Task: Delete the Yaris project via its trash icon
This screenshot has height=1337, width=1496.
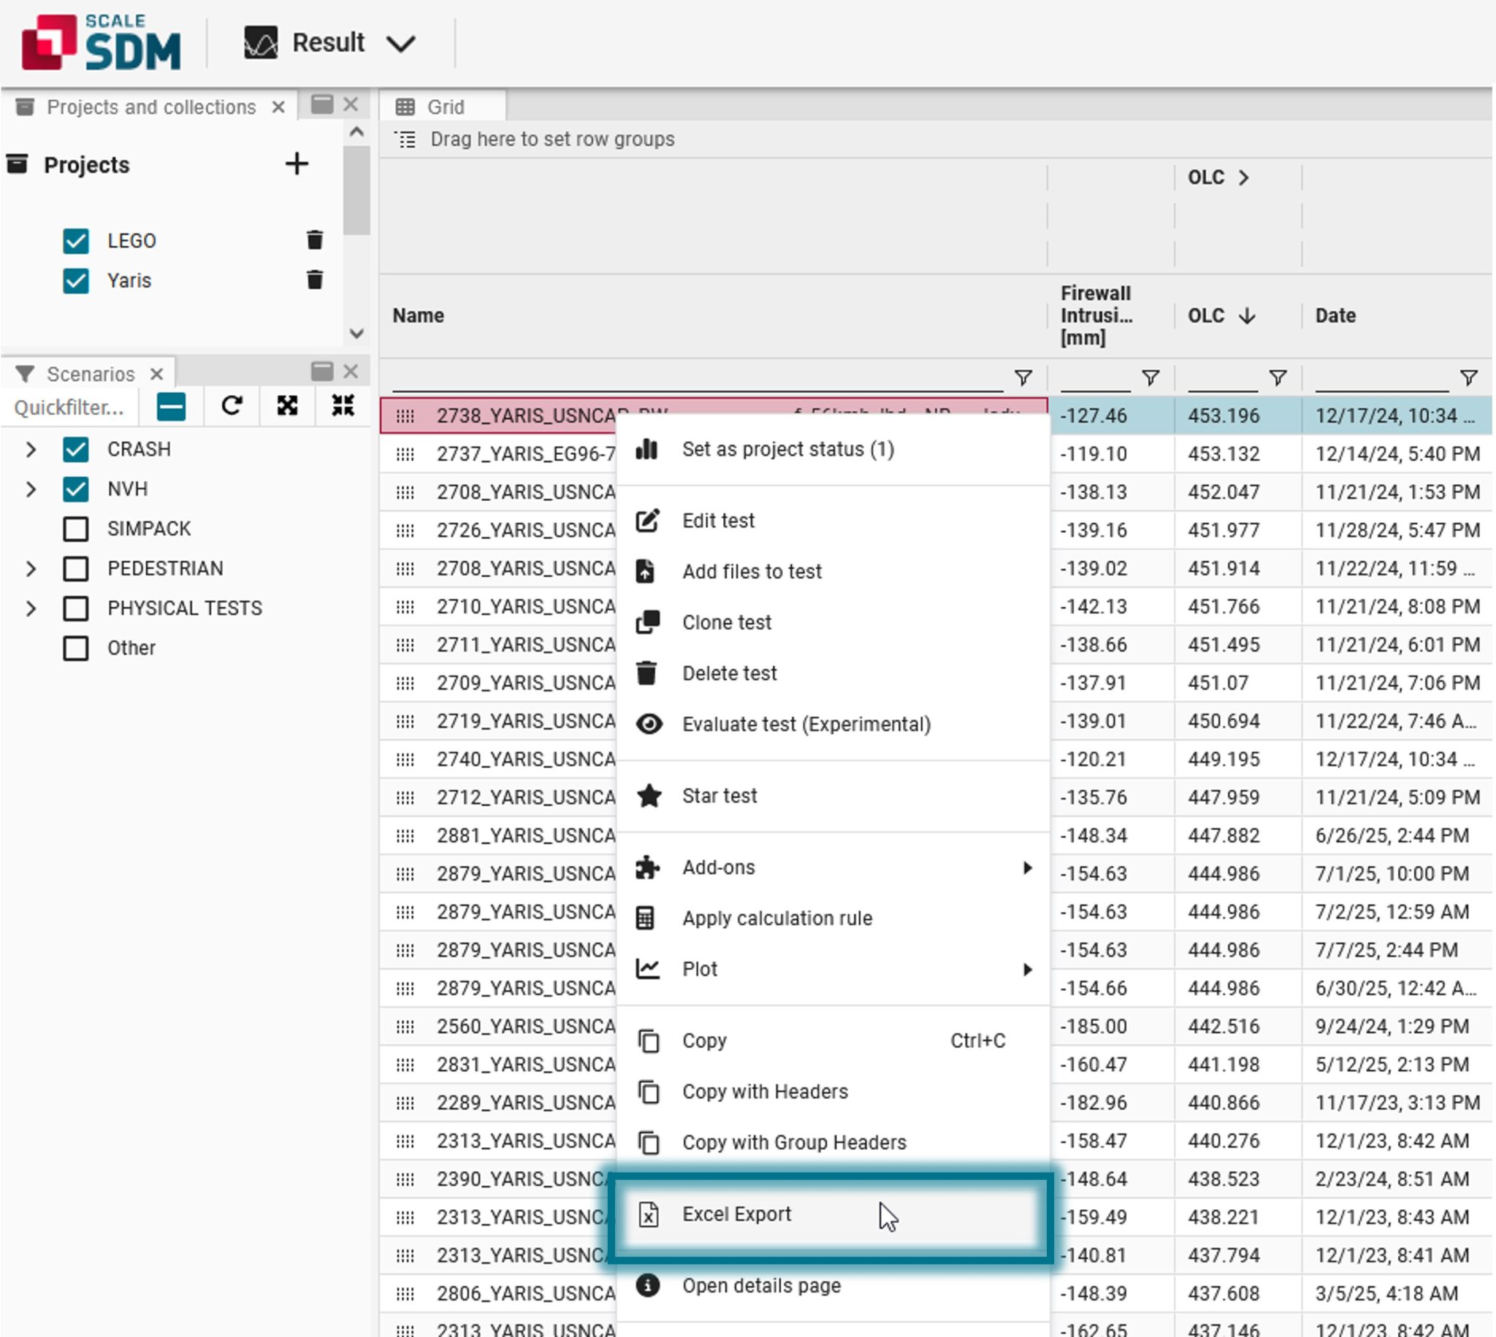Action: [x=315, y=280]
